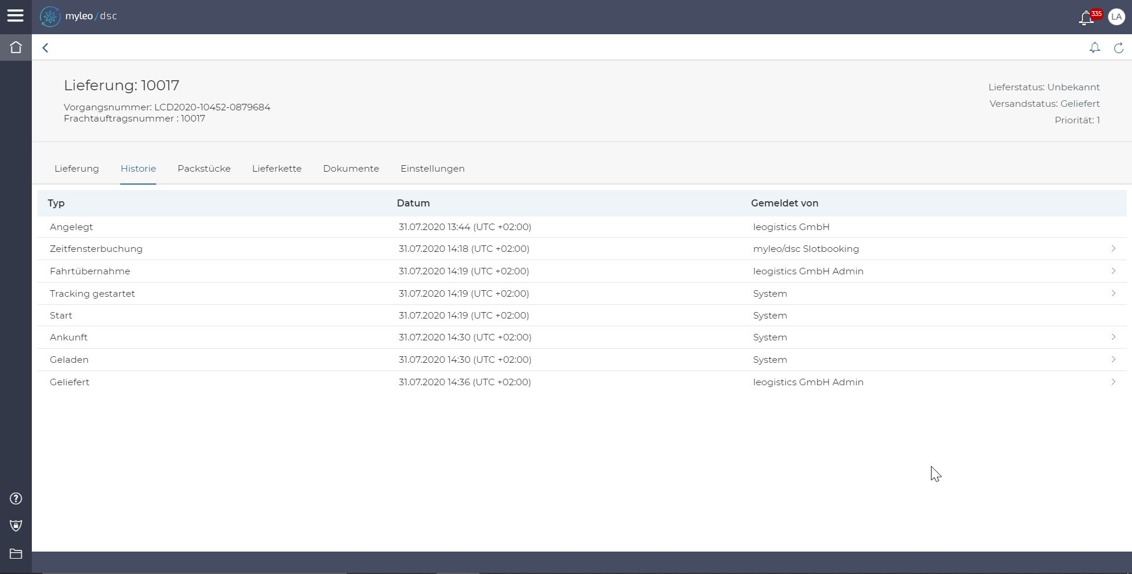The width and height of the screenshot is (1132, 574).
Task: Open notifications bell with 335 badge
Action: point(1086,18)
